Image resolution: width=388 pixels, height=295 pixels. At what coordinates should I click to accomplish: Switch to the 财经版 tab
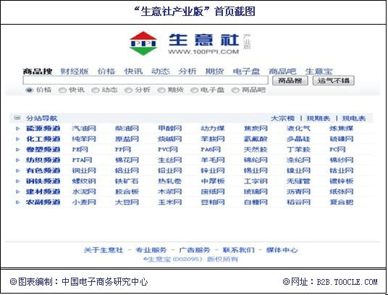click(75, 71)
